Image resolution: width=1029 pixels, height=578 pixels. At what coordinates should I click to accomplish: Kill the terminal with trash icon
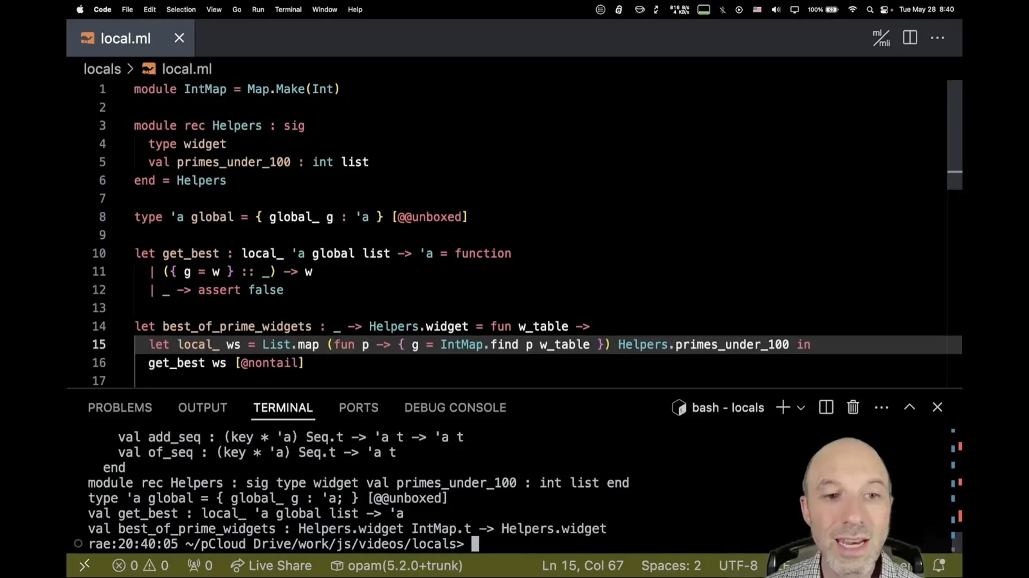853,407
